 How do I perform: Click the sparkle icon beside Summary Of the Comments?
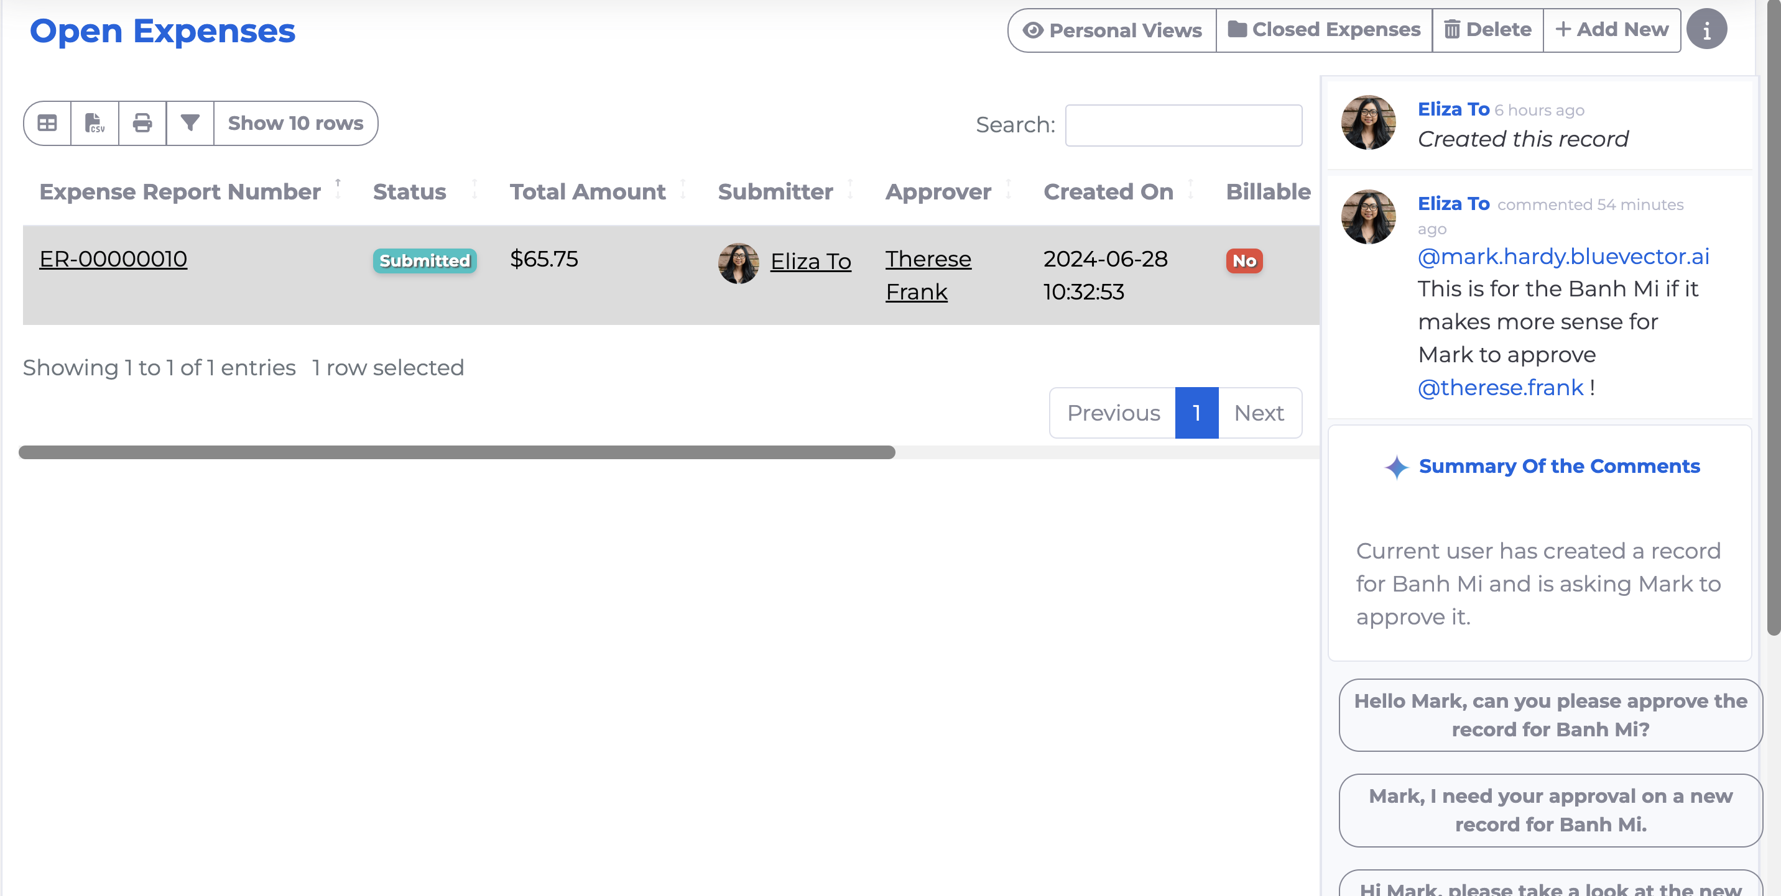pyautogui.click(x=1398, y=466)
